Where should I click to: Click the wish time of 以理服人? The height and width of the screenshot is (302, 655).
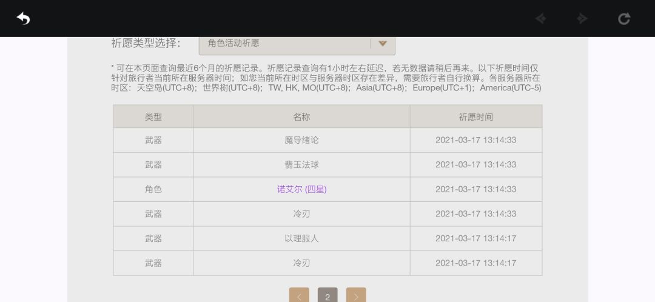tap(476, 238)
